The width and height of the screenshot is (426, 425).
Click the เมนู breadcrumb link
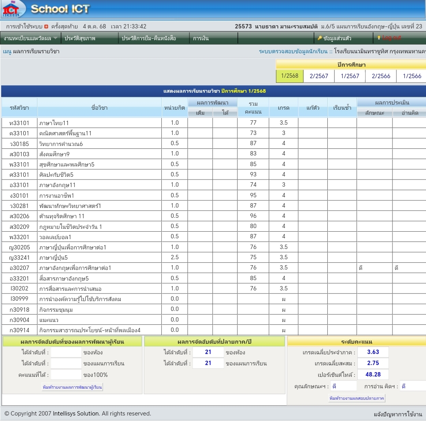point(7,51)
